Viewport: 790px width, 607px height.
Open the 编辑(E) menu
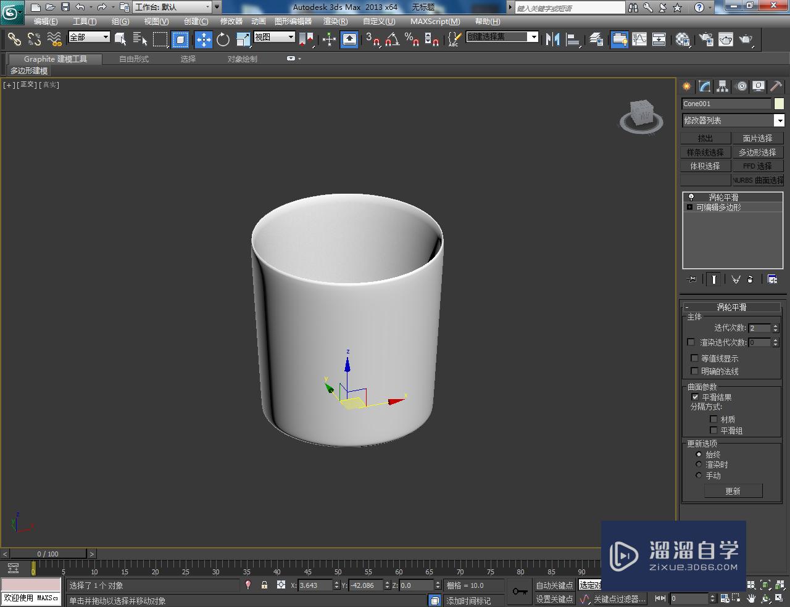pos(46,22)
